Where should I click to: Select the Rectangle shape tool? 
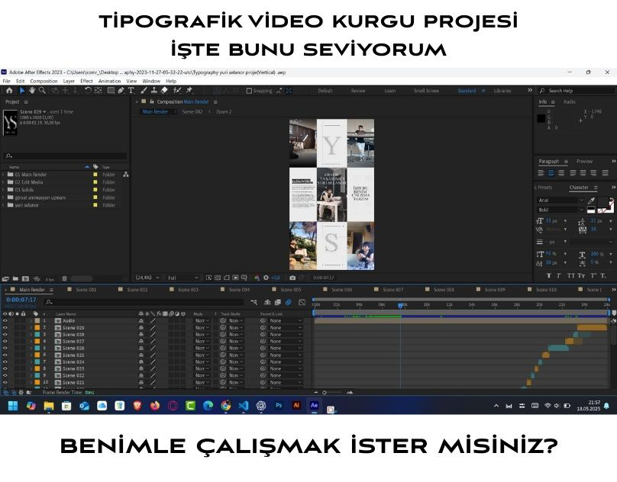(x=111, y=91)
